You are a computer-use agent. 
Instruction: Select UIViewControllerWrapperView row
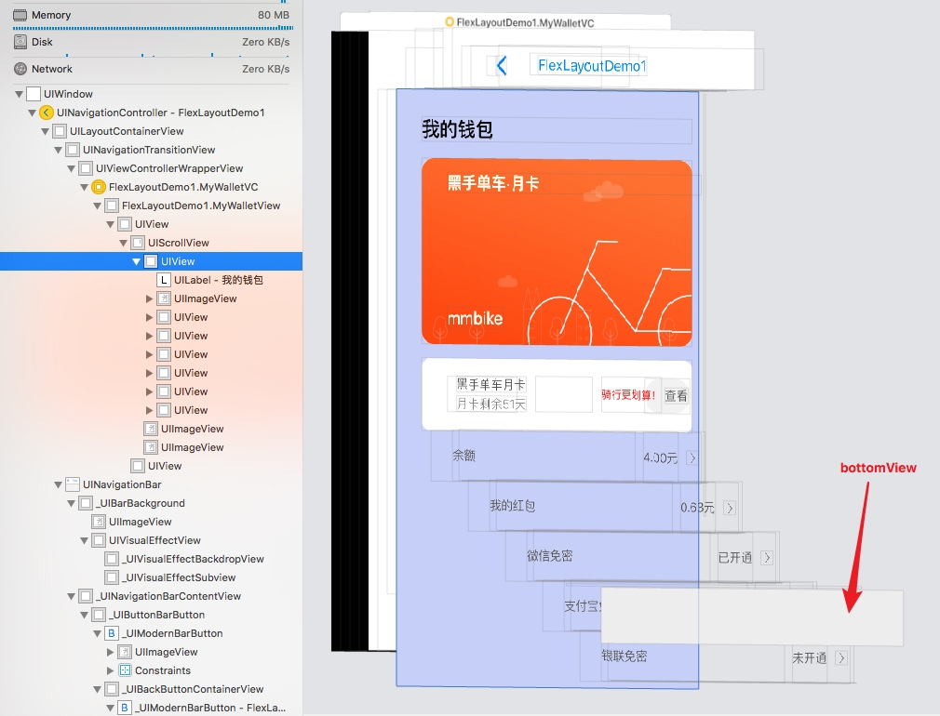point(151,168)
